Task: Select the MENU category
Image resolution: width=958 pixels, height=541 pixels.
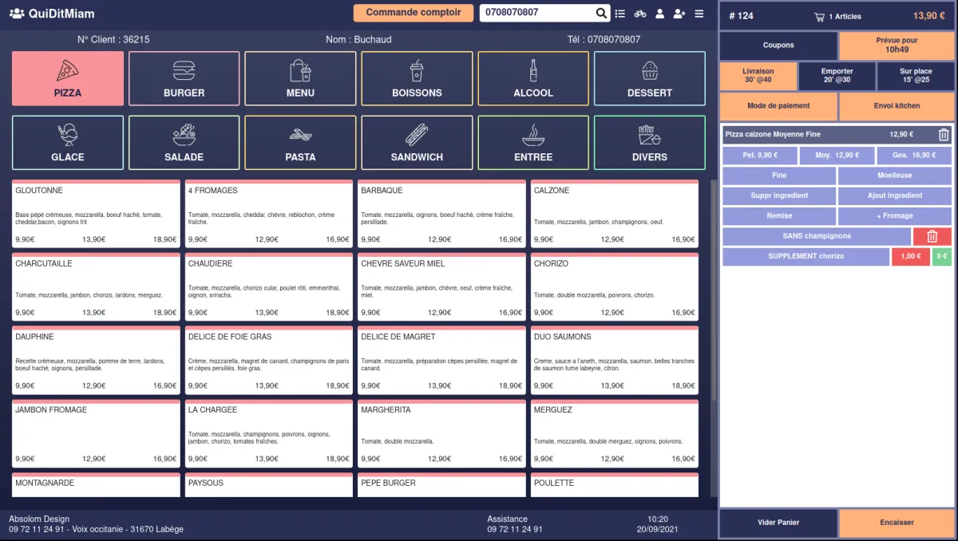Action: [300, 78]
